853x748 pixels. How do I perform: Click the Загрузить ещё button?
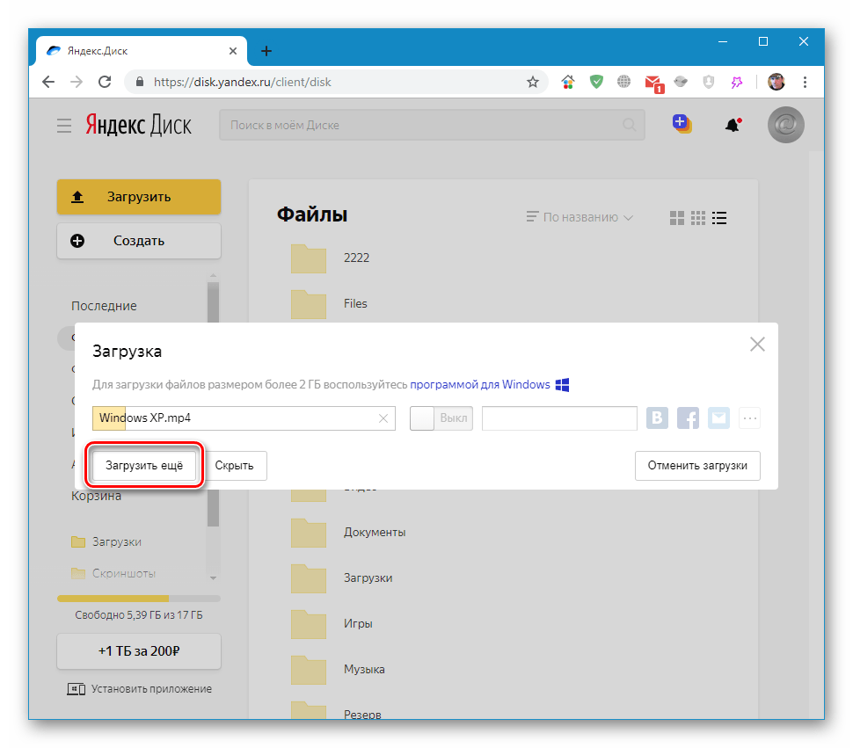[143, 465]
